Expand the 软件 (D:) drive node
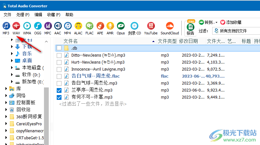Image resolution: width=260 pixels, height=145 pixels. [x=12, y=75]
